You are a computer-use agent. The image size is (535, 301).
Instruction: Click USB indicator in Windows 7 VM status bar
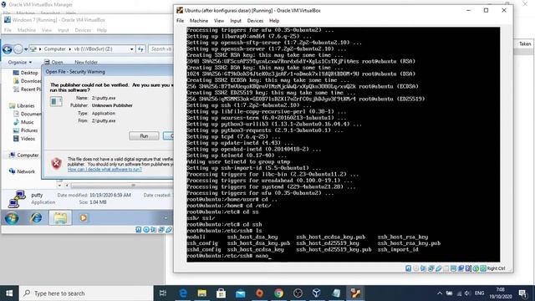[169, 230]
